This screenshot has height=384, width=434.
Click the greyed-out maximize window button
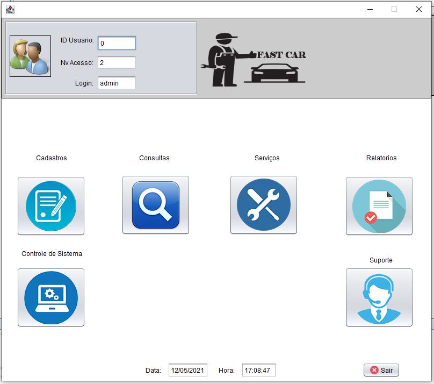(x=394, y=9)
